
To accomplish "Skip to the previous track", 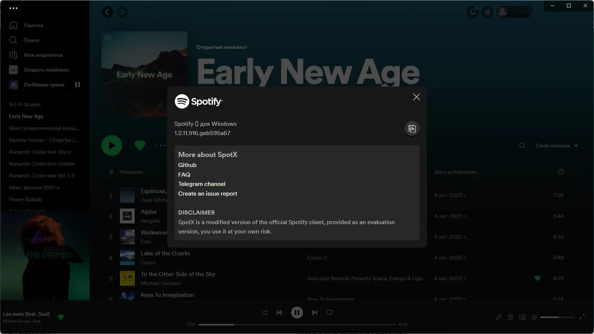I will [x=279, y=312].
